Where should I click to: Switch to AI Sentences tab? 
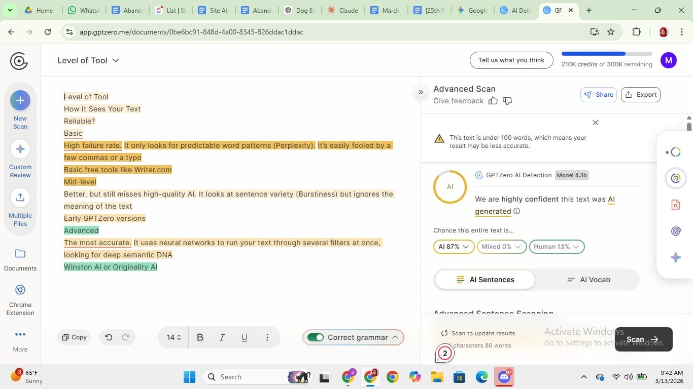[485, 280]
